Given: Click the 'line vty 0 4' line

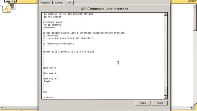Looking at the screenshot, I should click(50, 79).
